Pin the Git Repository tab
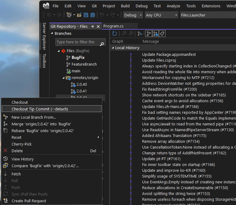Screen dimensions: 236x205 pos(93,27)
